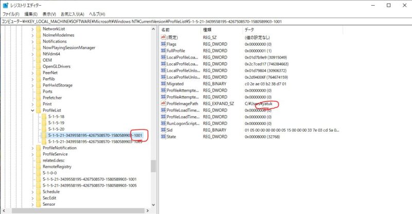Viewport: 412px width, 214px height.
Task: Click the string icon of the (既定) value
Action: coord(163,37)
